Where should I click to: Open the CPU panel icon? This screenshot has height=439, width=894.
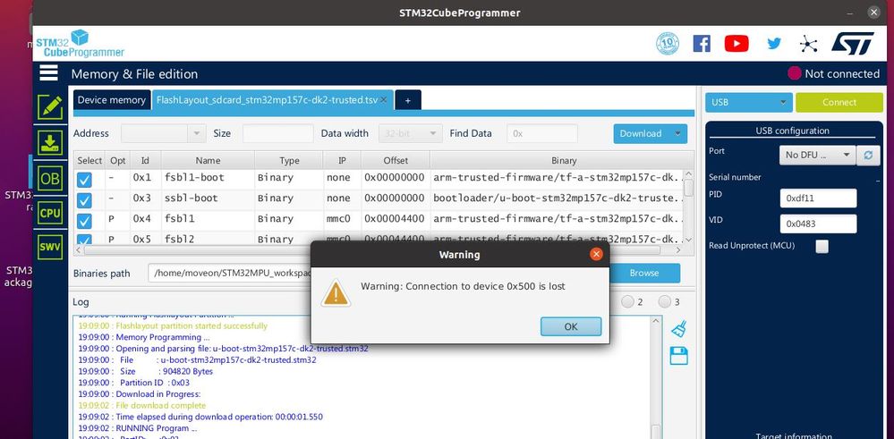50,214
